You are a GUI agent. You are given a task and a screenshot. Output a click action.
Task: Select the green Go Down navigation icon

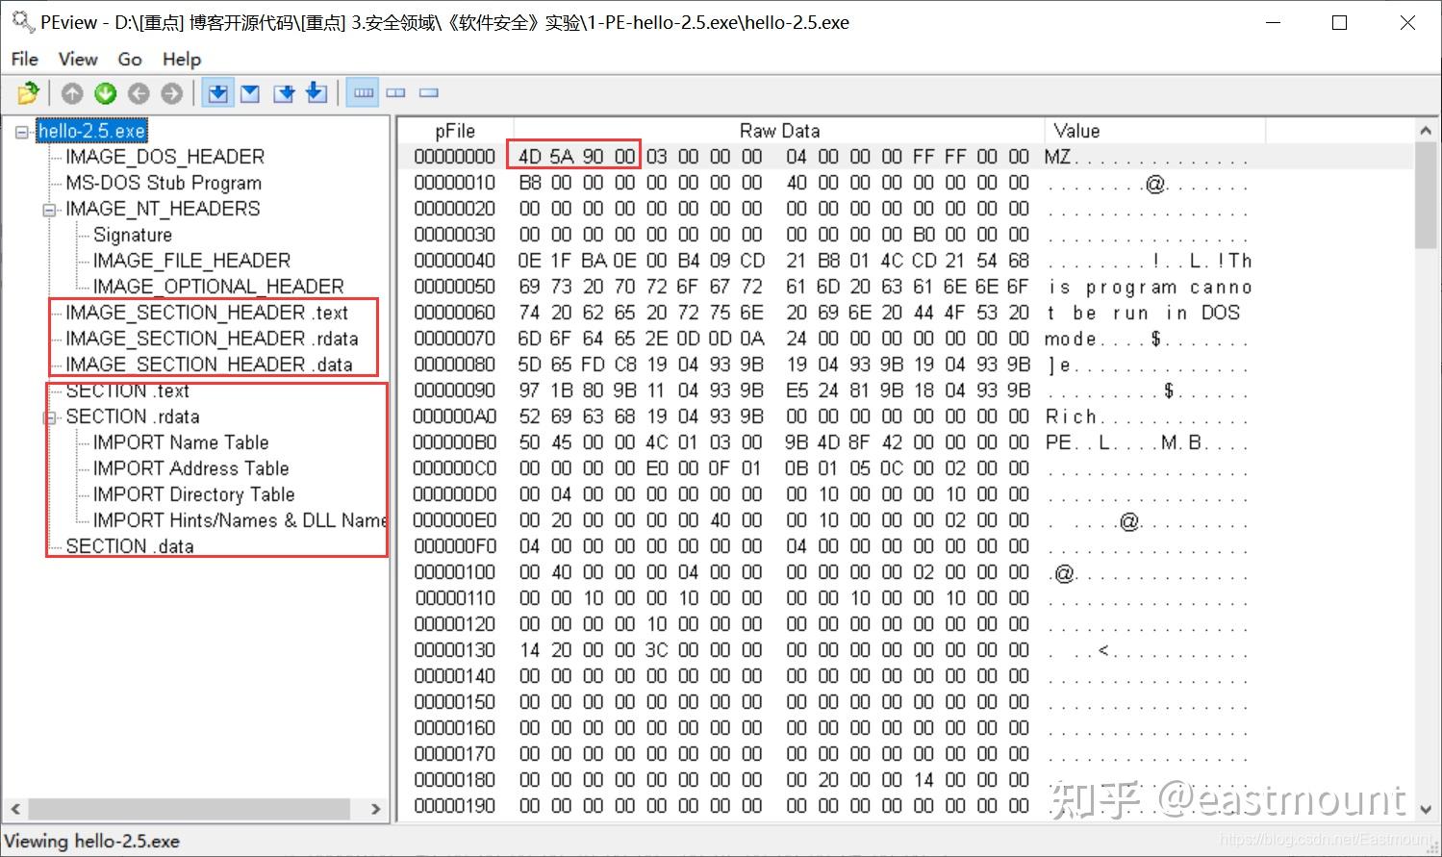click(105, 92)
